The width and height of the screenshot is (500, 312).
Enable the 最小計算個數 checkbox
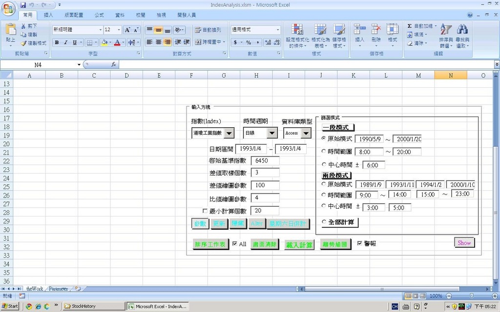click(205, 211)
